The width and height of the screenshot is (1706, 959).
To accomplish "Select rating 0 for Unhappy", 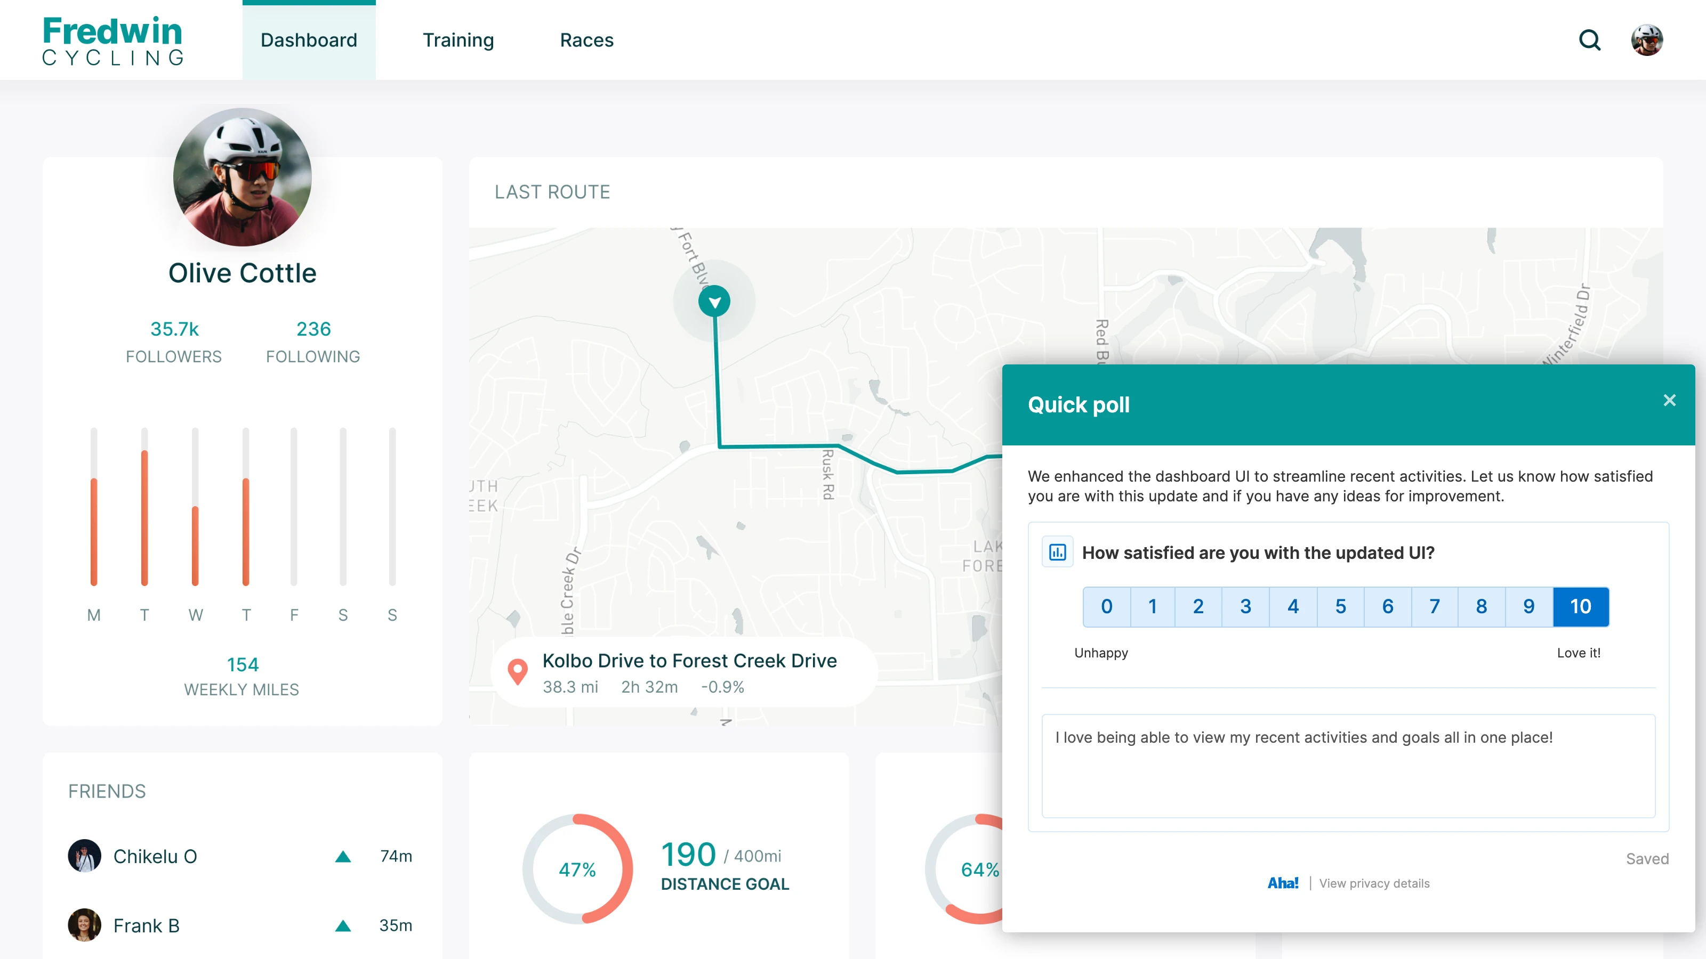I will click(x=1106, y=606).
